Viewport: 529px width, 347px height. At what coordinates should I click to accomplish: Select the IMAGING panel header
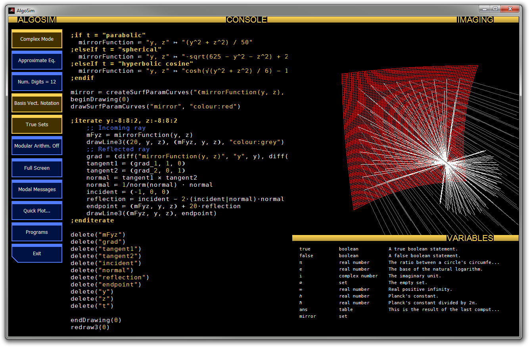[x=475, y=20]
